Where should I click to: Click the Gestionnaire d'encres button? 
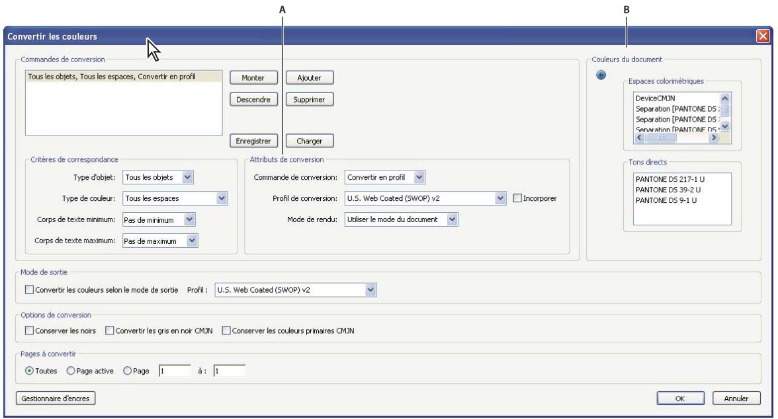[x=56, y=398]
